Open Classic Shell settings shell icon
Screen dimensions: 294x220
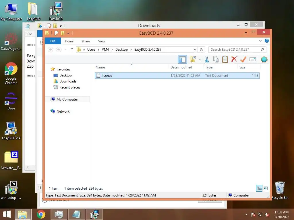point(264,60)
